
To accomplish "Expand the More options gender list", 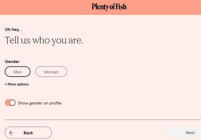I will [17, 84].
